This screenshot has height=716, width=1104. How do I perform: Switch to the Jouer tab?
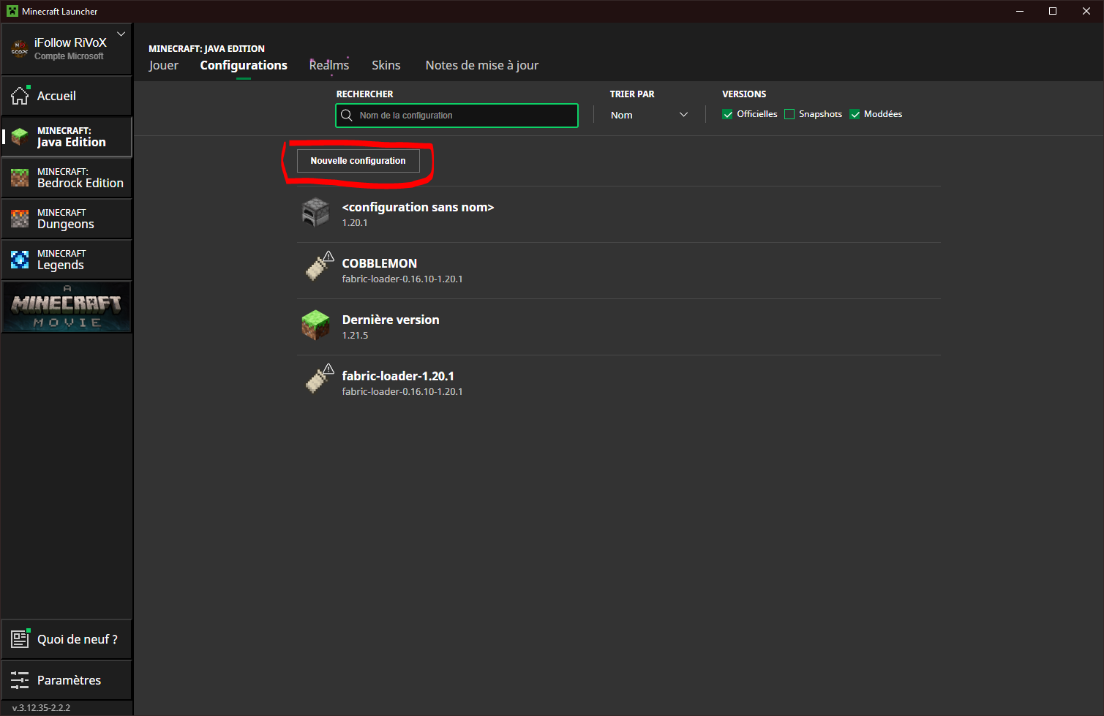click(x=163, y=65)
